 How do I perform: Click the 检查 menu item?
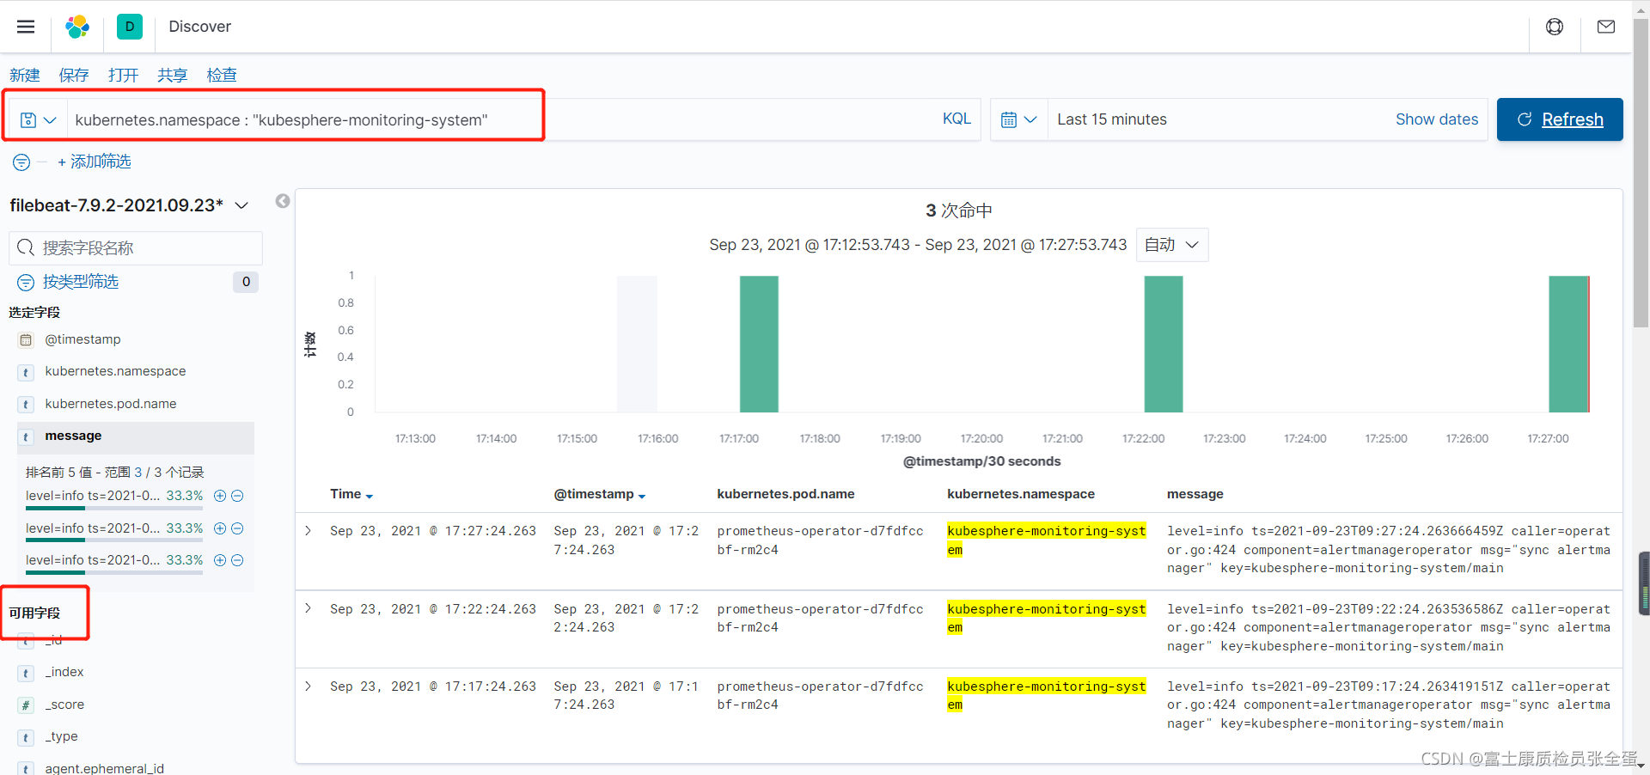[x=222, y=76]
